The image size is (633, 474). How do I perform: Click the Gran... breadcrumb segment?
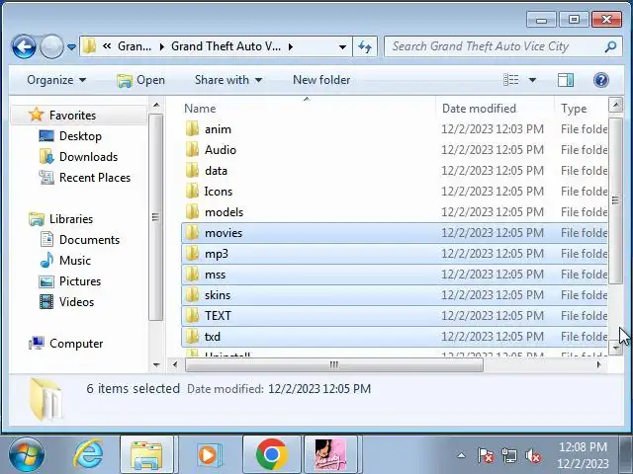point(135,46)
